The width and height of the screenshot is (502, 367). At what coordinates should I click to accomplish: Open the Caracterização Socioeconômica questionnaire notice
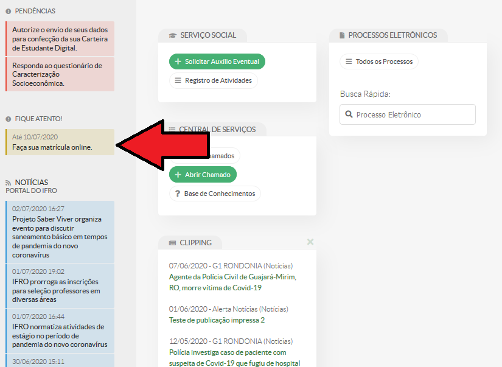point(60,74)
